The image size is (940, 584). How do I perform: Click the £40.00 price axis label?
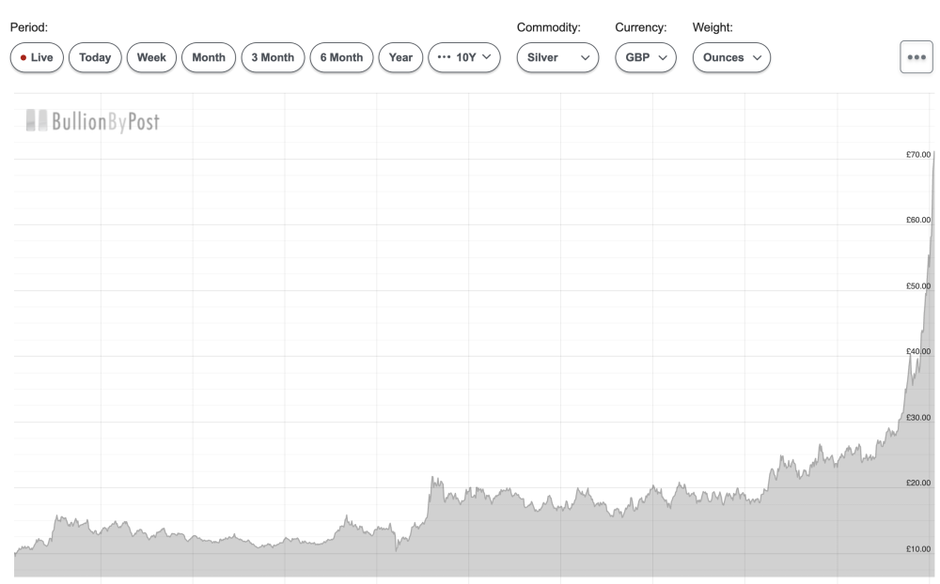click(x=917, y=351)
